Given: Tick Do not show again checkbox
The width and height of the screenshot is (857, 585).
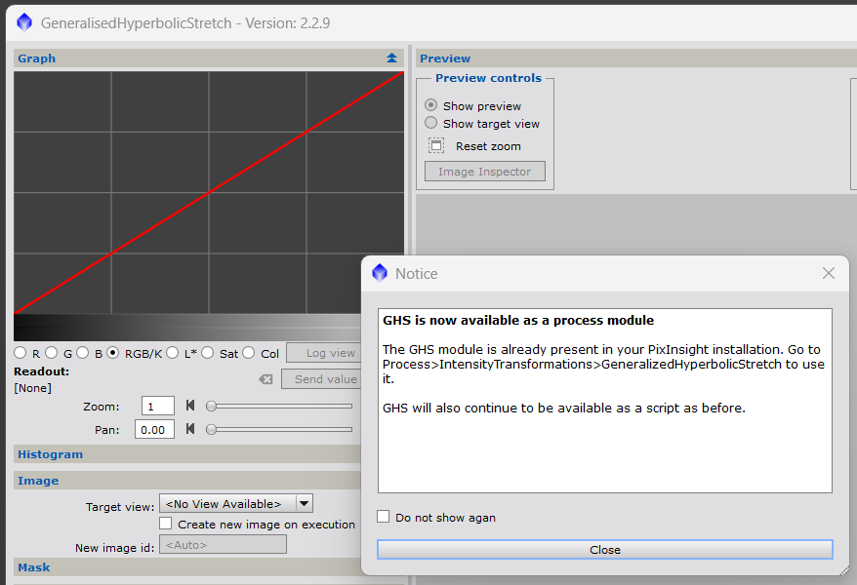Looking at the screenshot, I should coord(384,516).
